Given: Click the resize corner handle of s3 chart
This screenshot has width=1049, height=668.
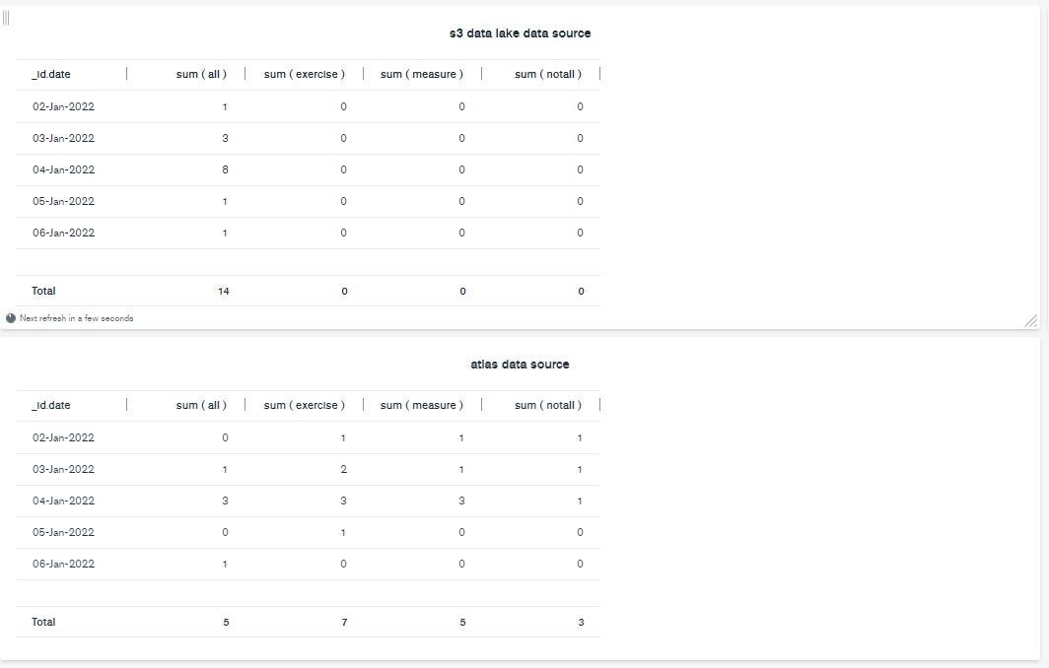Looking at the screenshot, I should tap(1030, 320).
